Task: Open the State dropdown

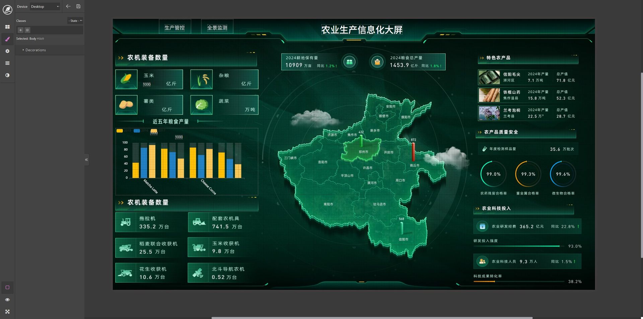Action: point(75,21)
